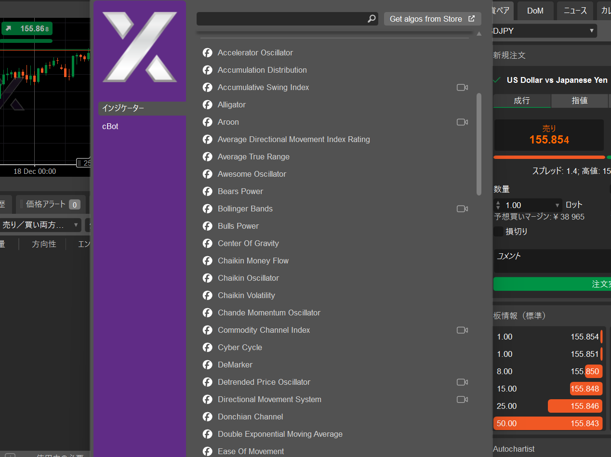Image resolution: width=611 pixels, height=457 pixels.
Task: Open video icon beside Aroon
Action: pos(462,122)
